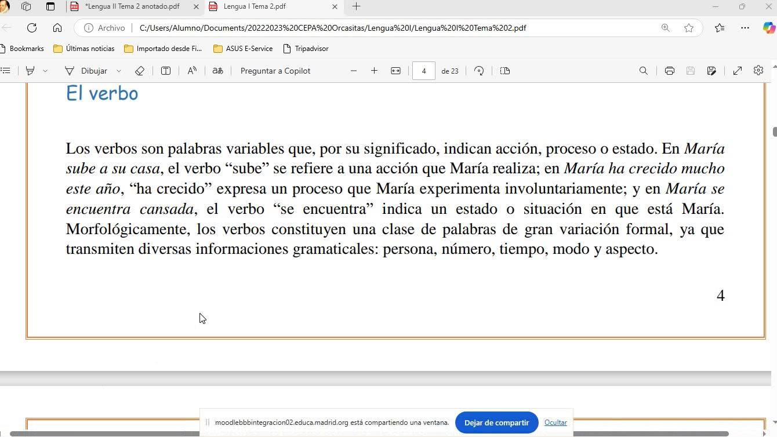This screenshot has height=437, width=777.
Task: Close the Lengua II Tema 2 anotado tab
Action: pyautogui.click(x=195, y=6)
